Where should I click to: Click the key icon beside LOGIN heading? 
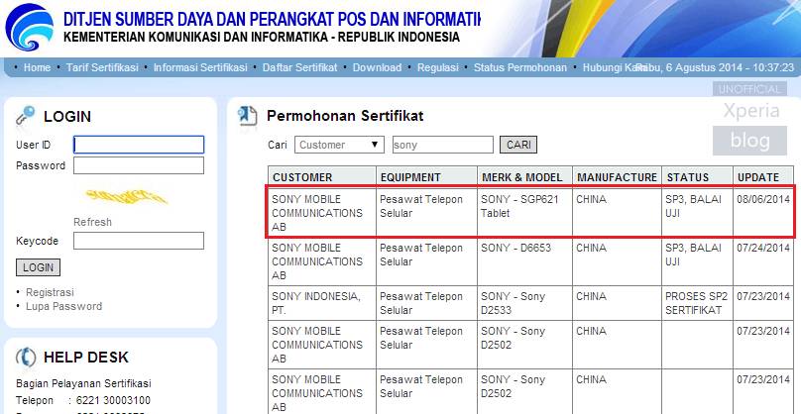[x=26, y=115]
